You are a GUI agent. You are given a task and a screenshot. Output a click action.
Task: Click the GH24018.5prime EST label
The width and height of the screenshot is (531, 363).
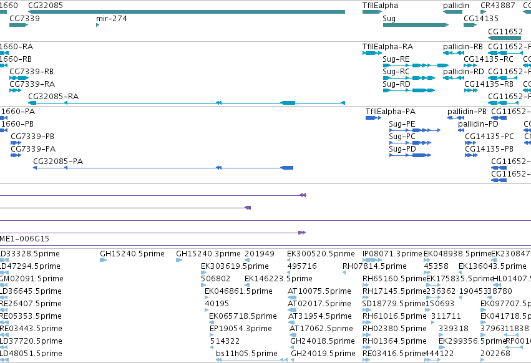323,341
